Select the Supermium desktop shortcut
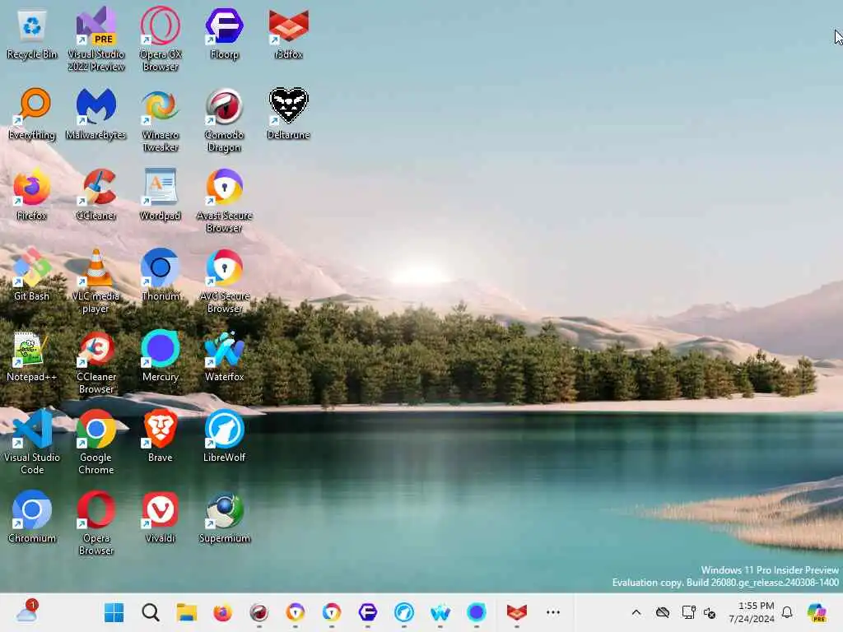 [x=224, y=518]
